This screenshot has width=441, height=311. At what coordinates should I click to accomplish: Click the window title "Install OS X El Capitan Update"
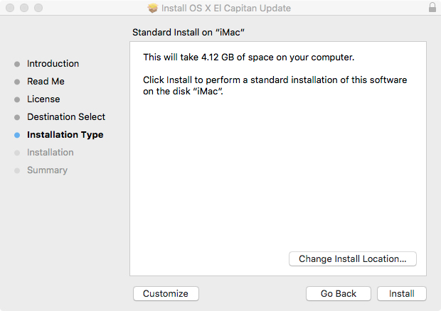(x=226, y=8)
